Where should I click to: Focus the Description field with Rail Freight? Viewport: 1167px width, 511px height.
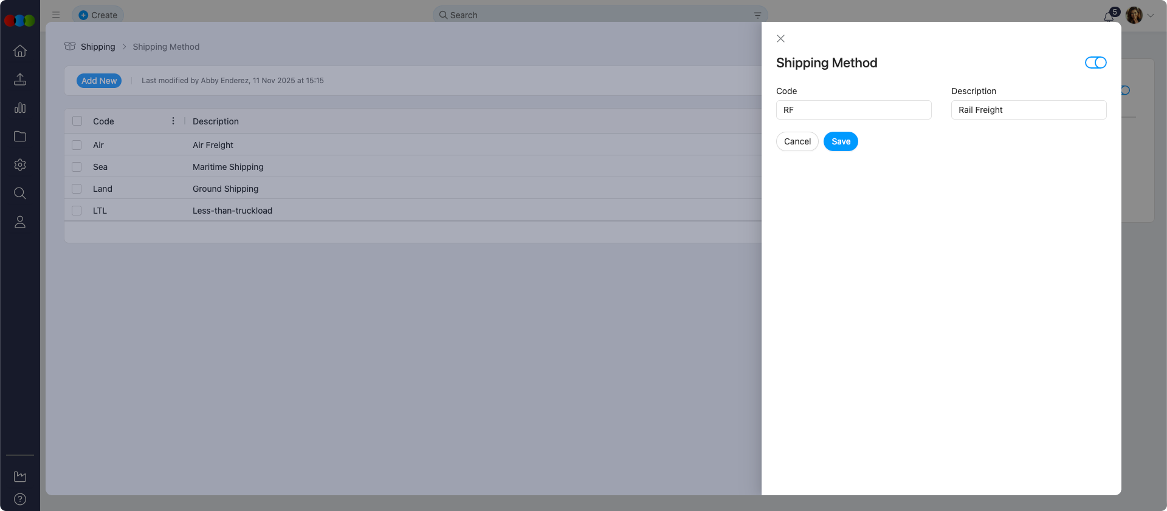pos(1028,110)
